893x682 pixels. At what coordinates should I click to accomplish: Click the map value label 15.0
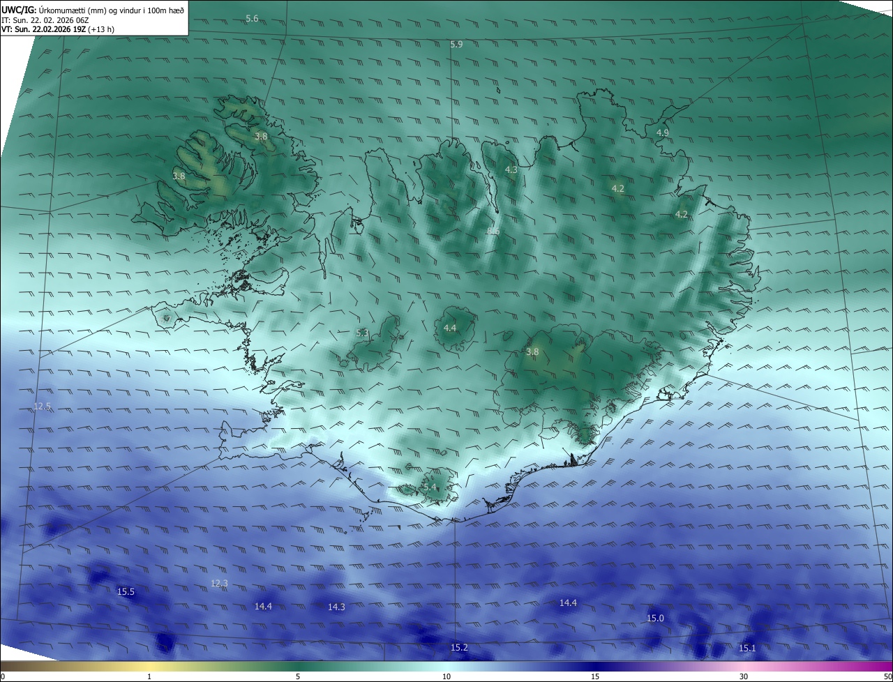coord(656,619)
